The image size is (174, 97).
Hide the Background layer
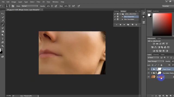tap(149, 77)
